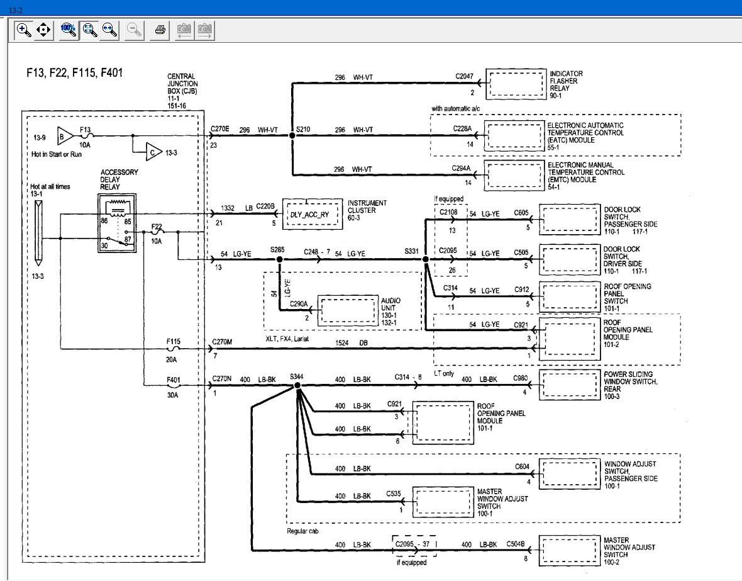
Task: Click the Indicator Flasher Relay box
Action: 515,83
